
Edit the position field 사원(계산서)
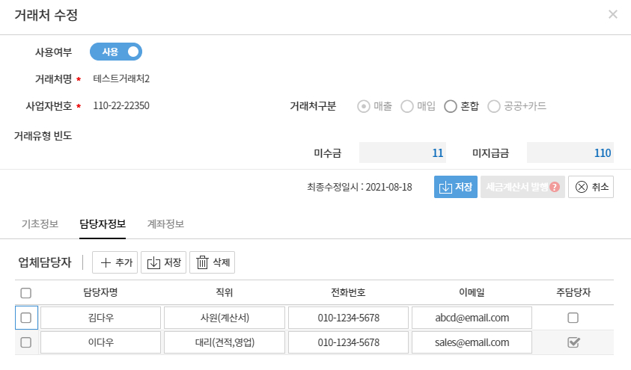(x=225, y=318)
